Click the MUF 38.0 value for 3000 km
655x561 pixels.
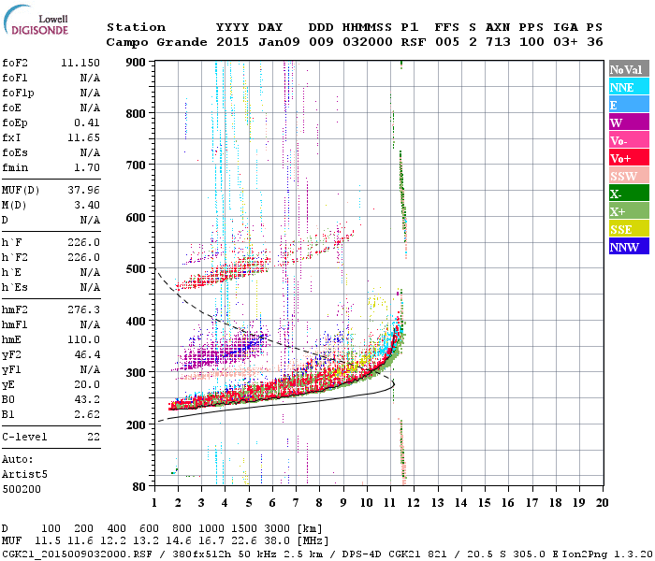[277, 541]
